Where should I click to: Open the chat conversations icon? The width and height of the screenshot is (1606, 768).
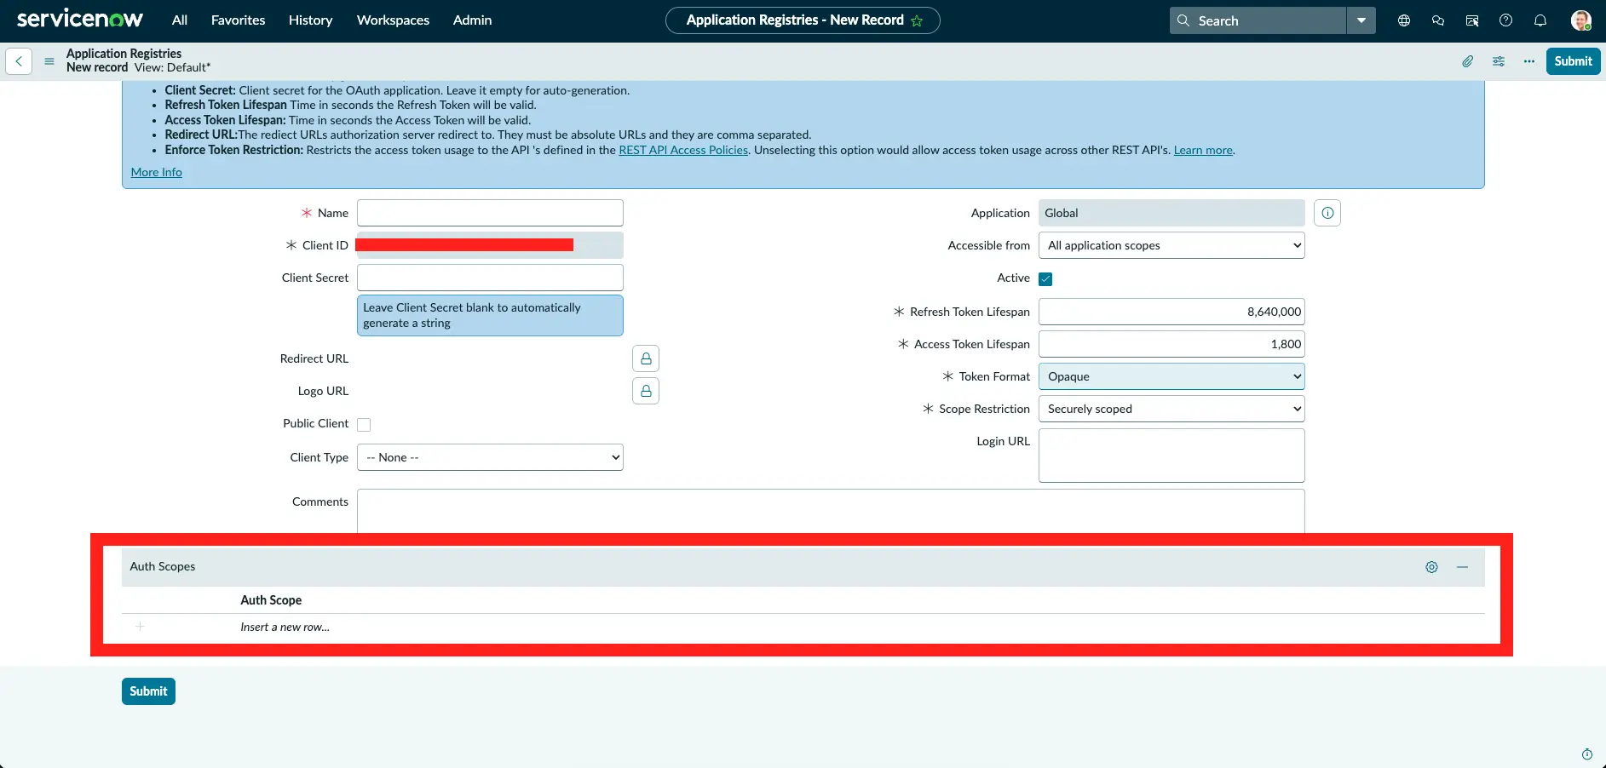click(1438, 20)
